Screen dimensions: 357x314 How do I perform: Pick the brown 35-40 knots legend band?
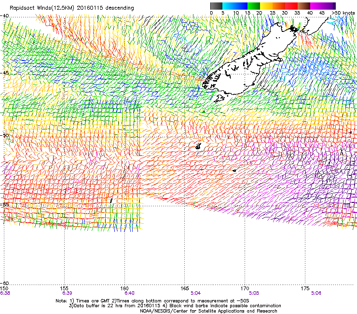tap(304, 6)
